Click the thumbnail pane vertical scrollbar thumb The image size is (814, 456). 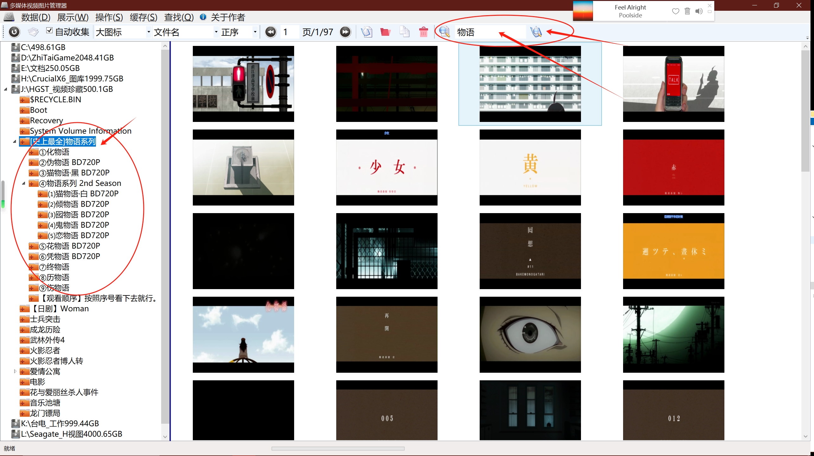805,111
